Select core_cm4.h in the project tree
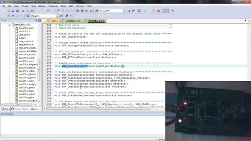 pyautogui.click(x=24, y=35)
